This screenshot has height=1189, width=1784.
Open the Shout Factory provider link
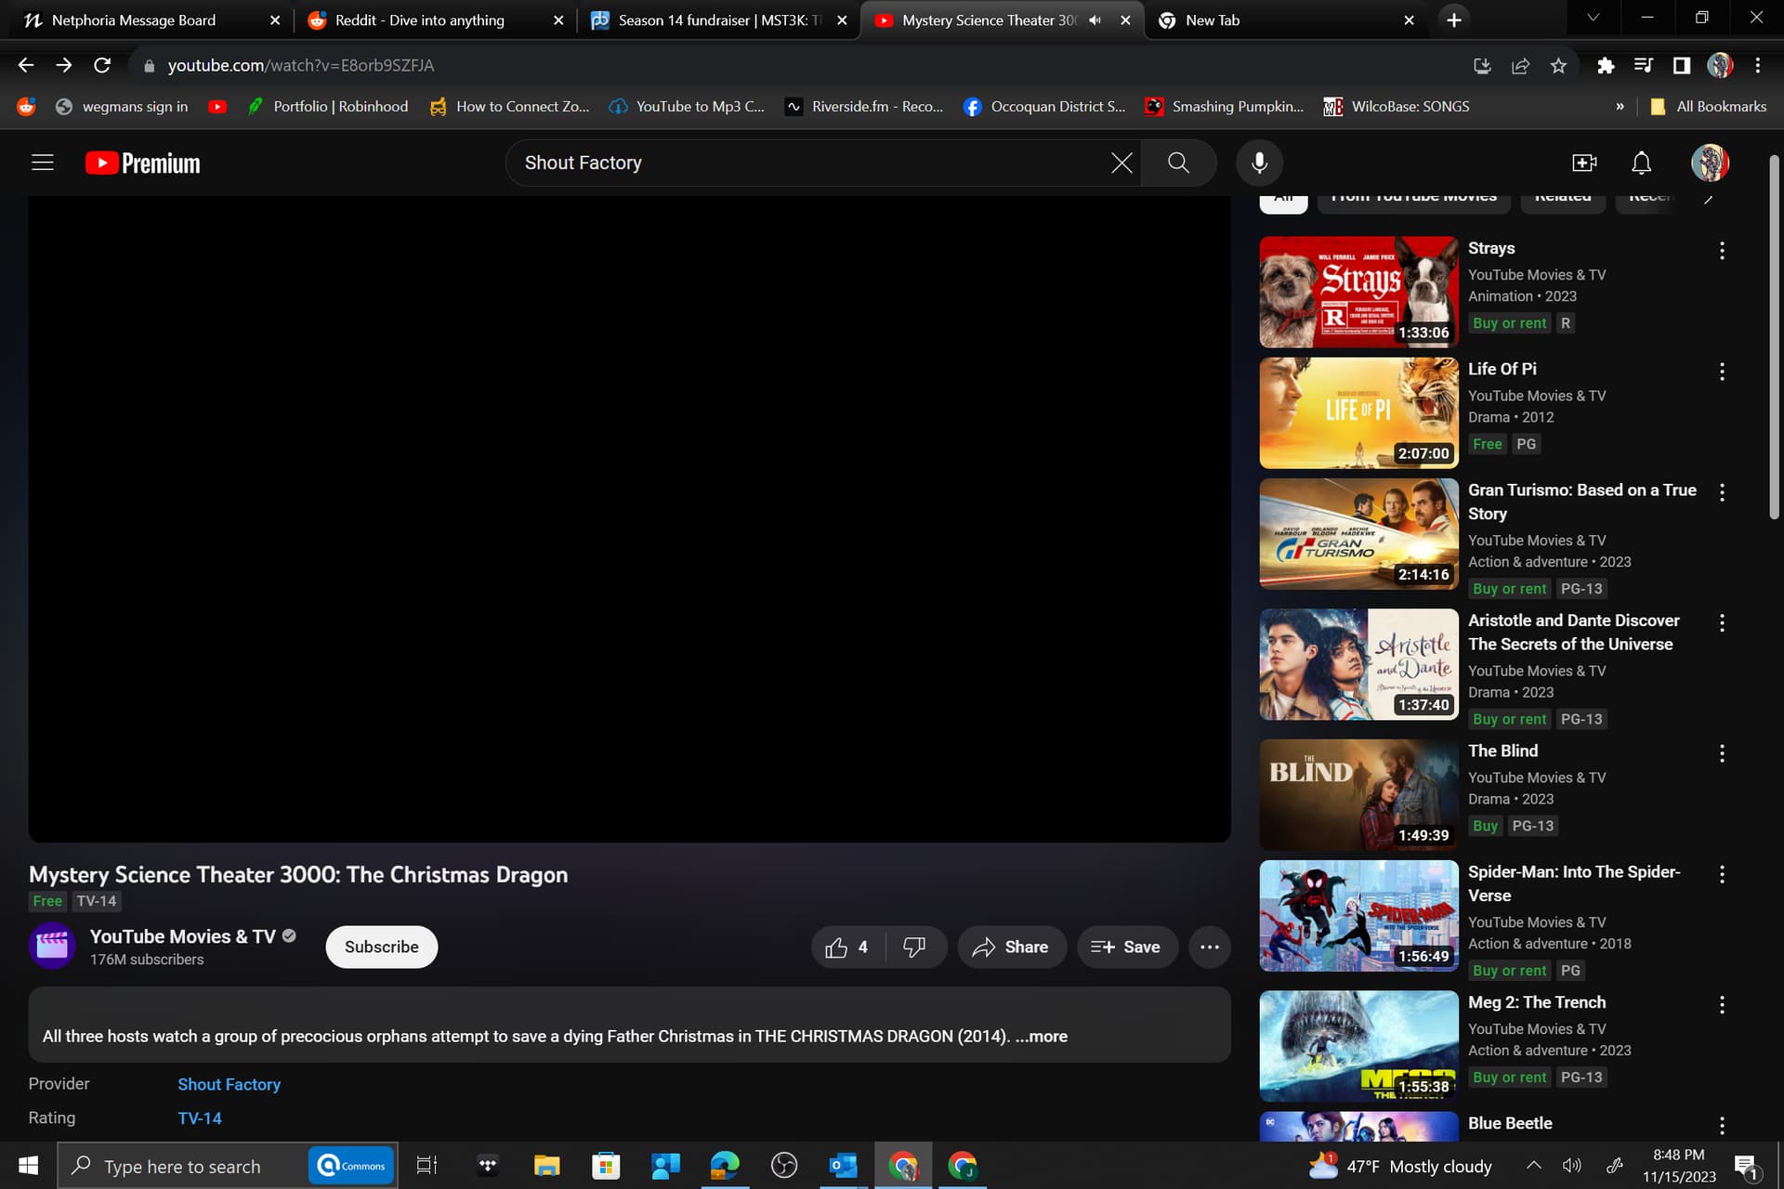point(229,1084)
